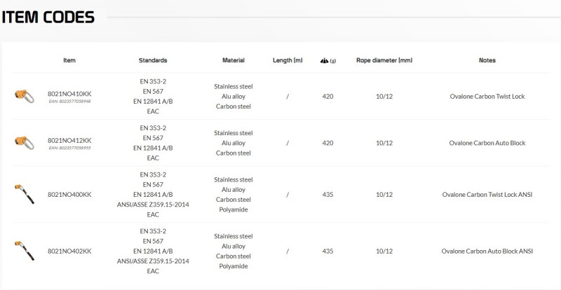The width and height of the screenshot is (561, 290).
Task: Click the Rope diameter column header
Action: (384, 60)
